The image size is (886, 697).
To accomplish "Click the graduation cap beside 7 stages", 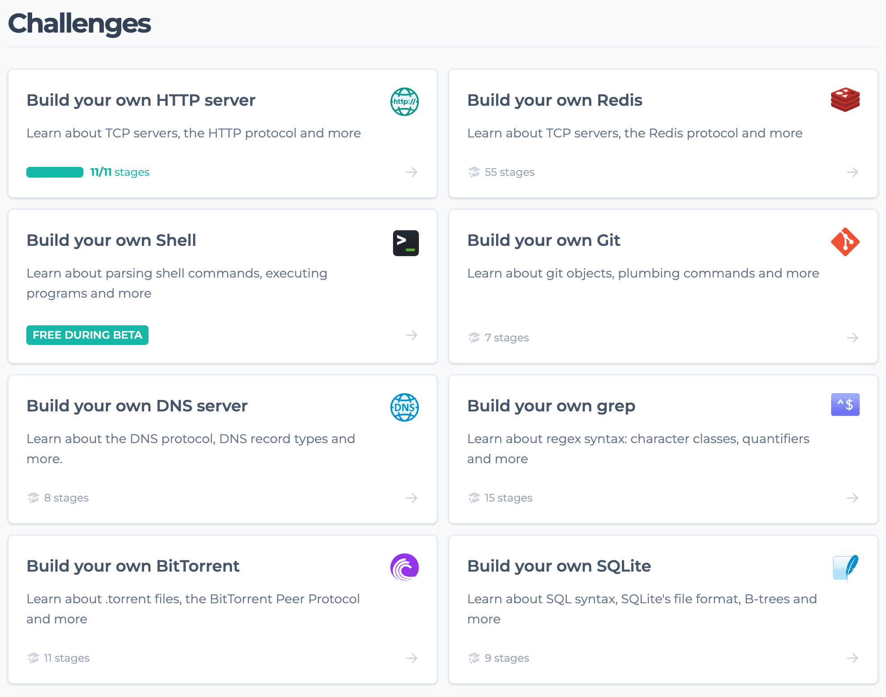I will click(x=473, y=337).
